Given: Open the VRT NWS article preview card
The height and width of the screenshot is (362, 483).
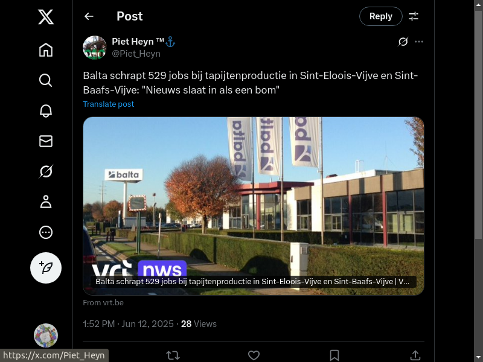Looking at the screenshot, I should tap(254, 206).
